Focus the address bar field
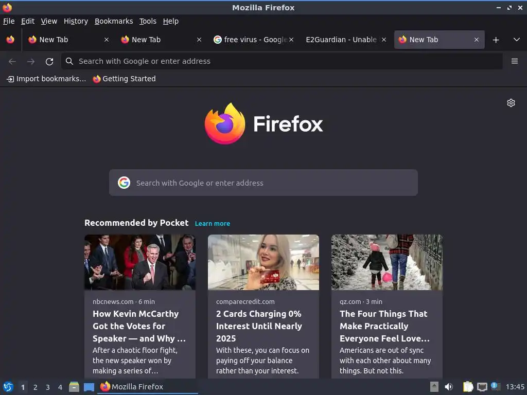527x395 pixels. pyautogui.click(x=282, y=61)
